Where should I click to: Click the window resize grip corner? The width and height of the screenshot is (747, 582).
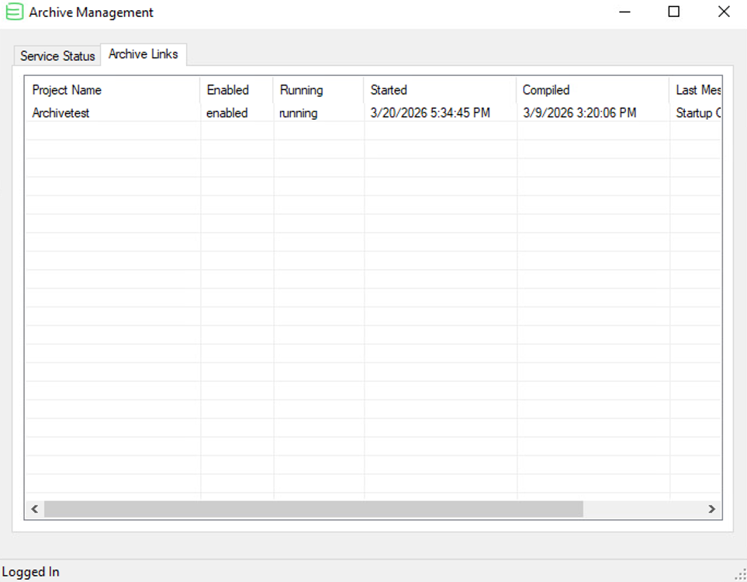point(741,575)
